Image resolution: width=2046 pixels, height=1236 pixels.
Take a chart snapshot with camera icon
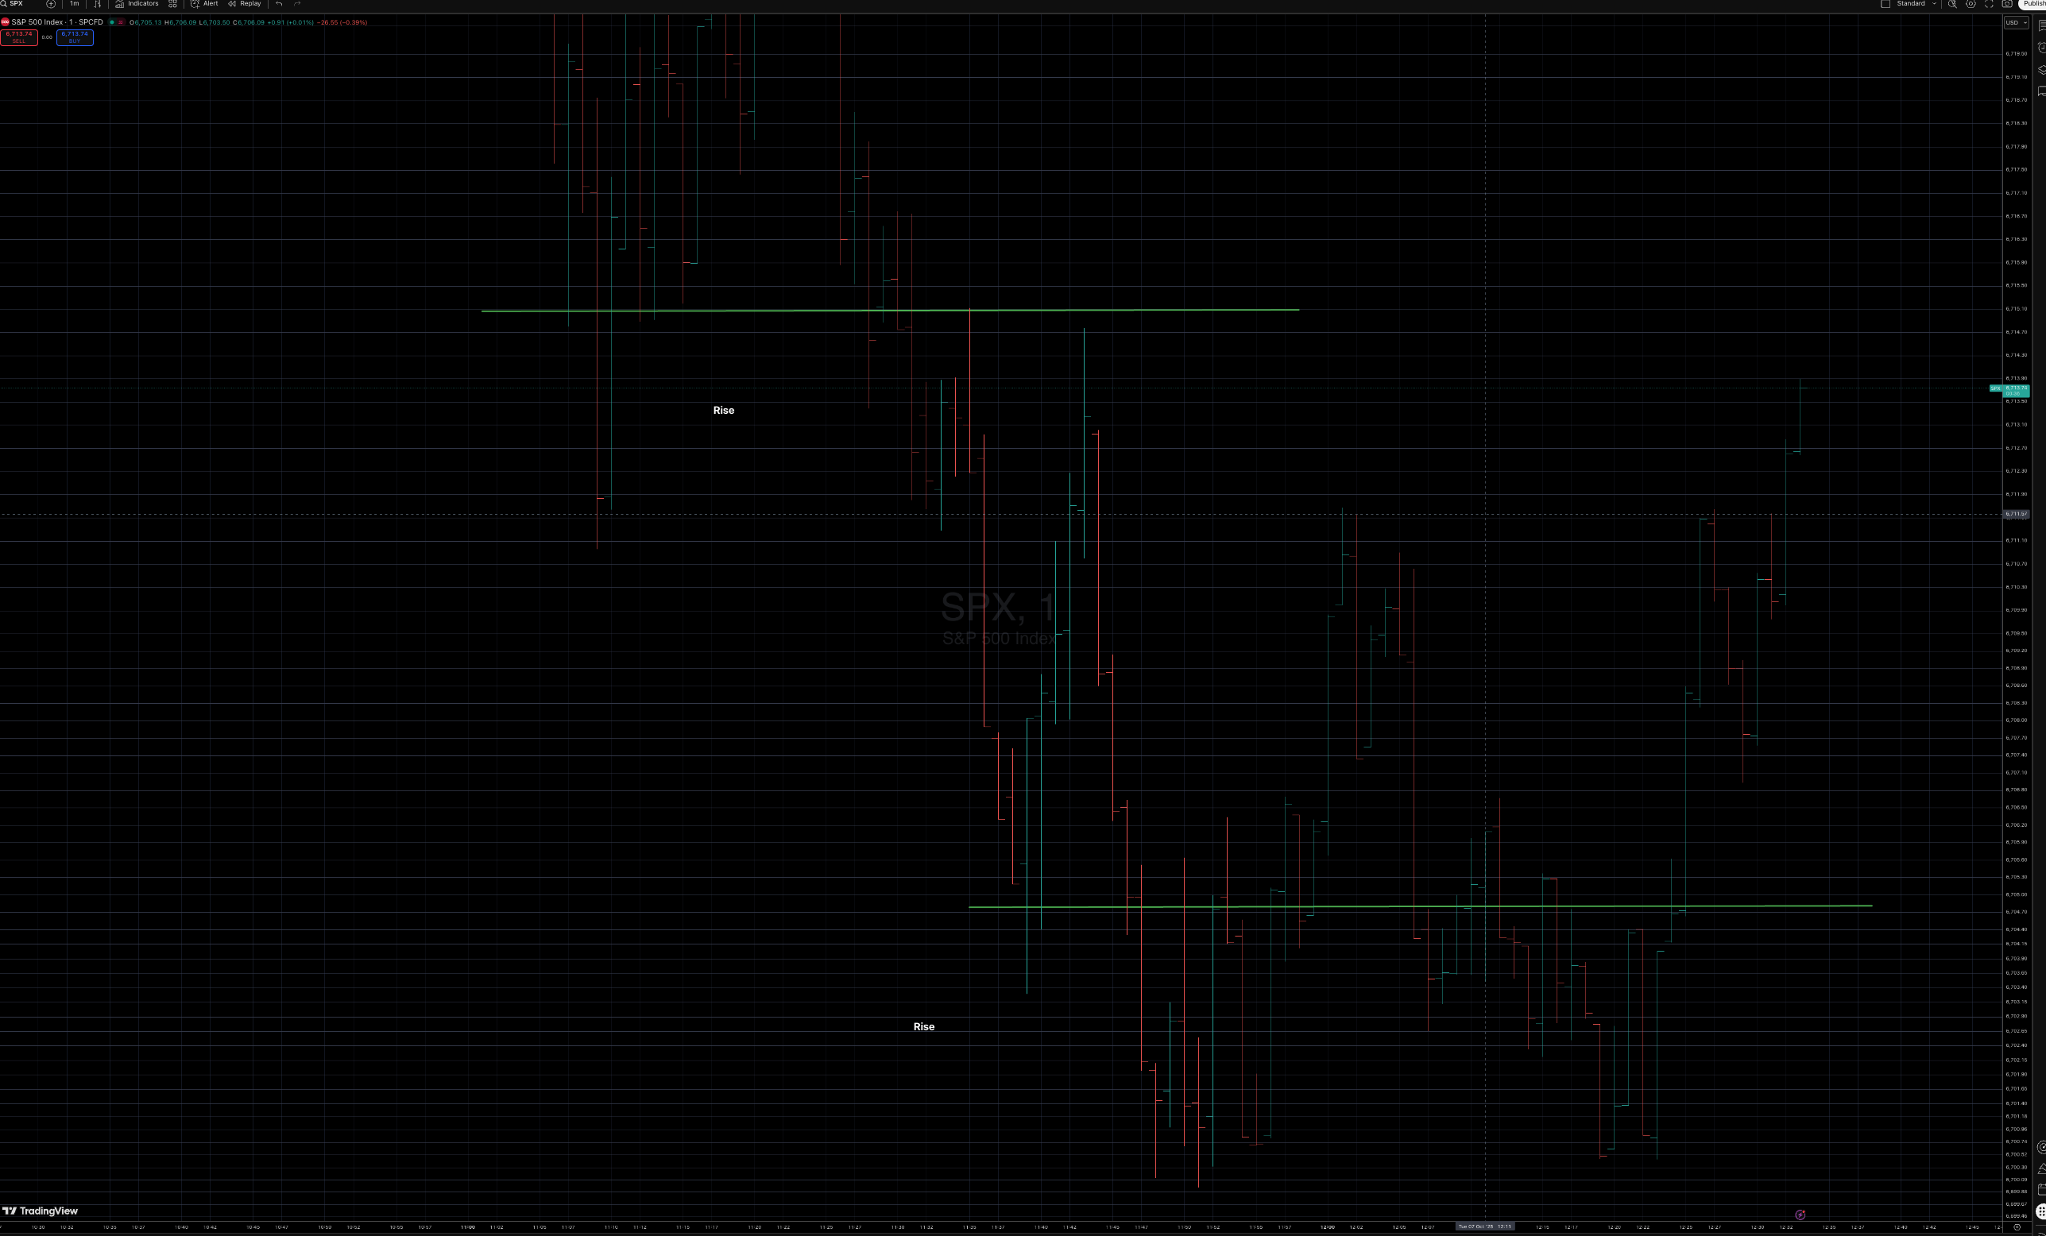(x=2007, y=4)
